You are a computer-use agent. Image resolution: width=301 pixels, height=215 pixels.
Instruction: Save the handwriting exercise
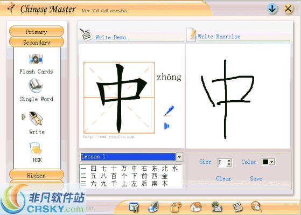click(256, 178)
